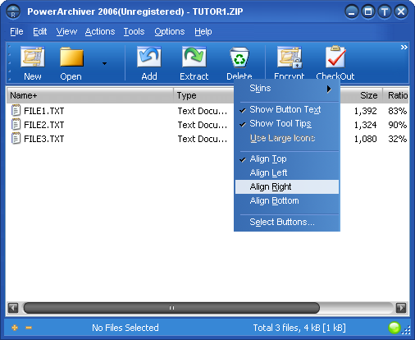Image resolution: width=415 pixels, height=340 pixels.
Task: Expand the Skins submenu
Action: pyautogui.click(x=287, y=89)
